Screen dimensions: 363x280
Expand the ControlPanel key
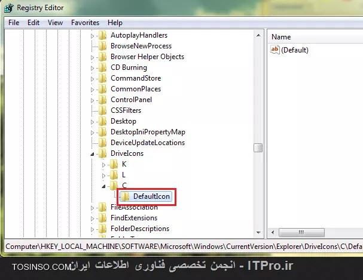[92, 100]
